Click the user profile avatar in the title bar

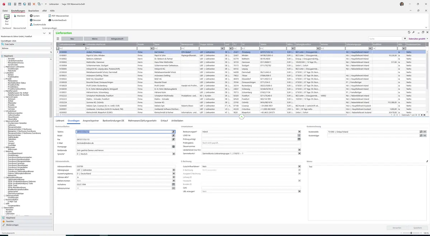point(402,4)
